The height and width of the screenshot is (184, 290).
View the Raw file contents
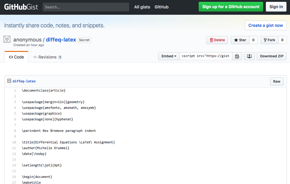(277, 81)
